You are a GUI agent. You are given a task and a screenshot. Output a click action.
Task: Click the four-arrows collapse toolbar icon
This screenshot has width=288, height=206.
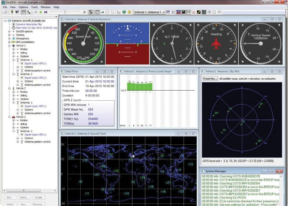coord(173,12)
